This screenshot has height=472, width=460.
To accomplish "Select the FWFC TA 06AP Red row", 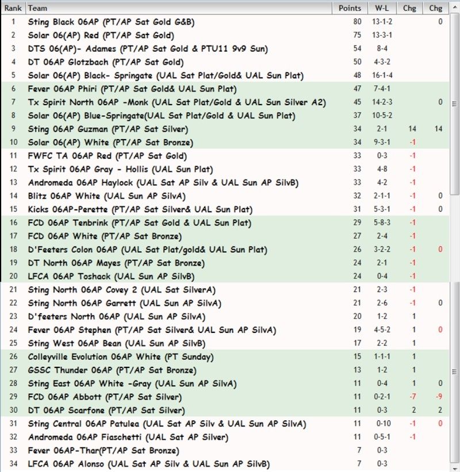I will [x=225, y=156].
